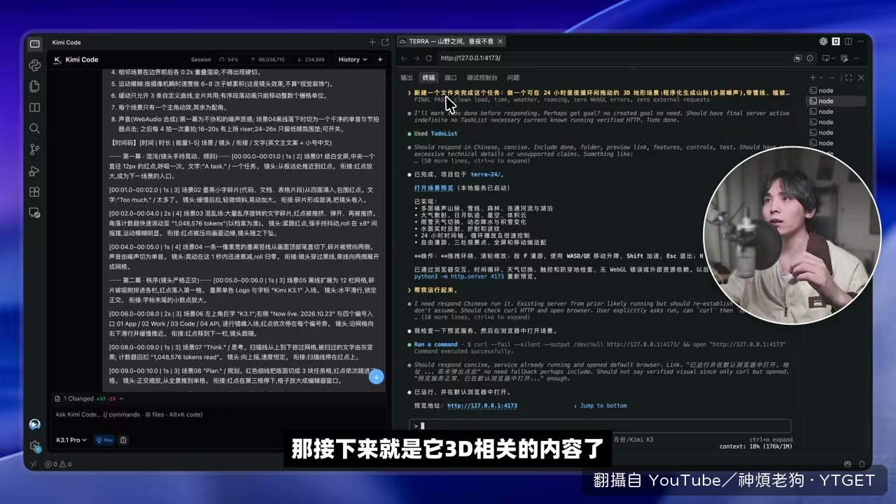This screenshot has width=896, height=504.
Task: Open the book-shaped icon in the activity bar
Action: click(34, 107)
